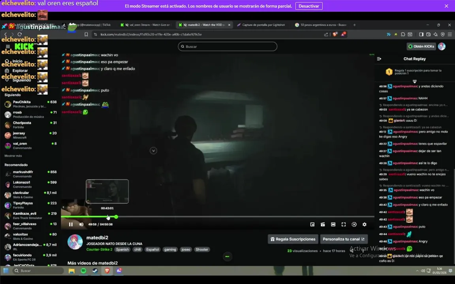Viewport: 455px width, 284px height.
Task: Dismiss the Streamer mode banner
Action: [446, 6]
